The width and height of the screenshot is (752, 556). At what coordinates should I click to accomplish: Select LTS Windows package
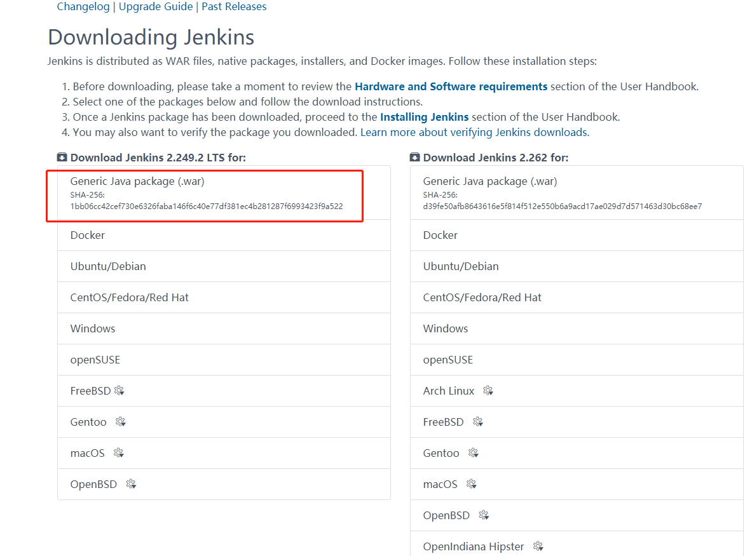coord(224,329)
